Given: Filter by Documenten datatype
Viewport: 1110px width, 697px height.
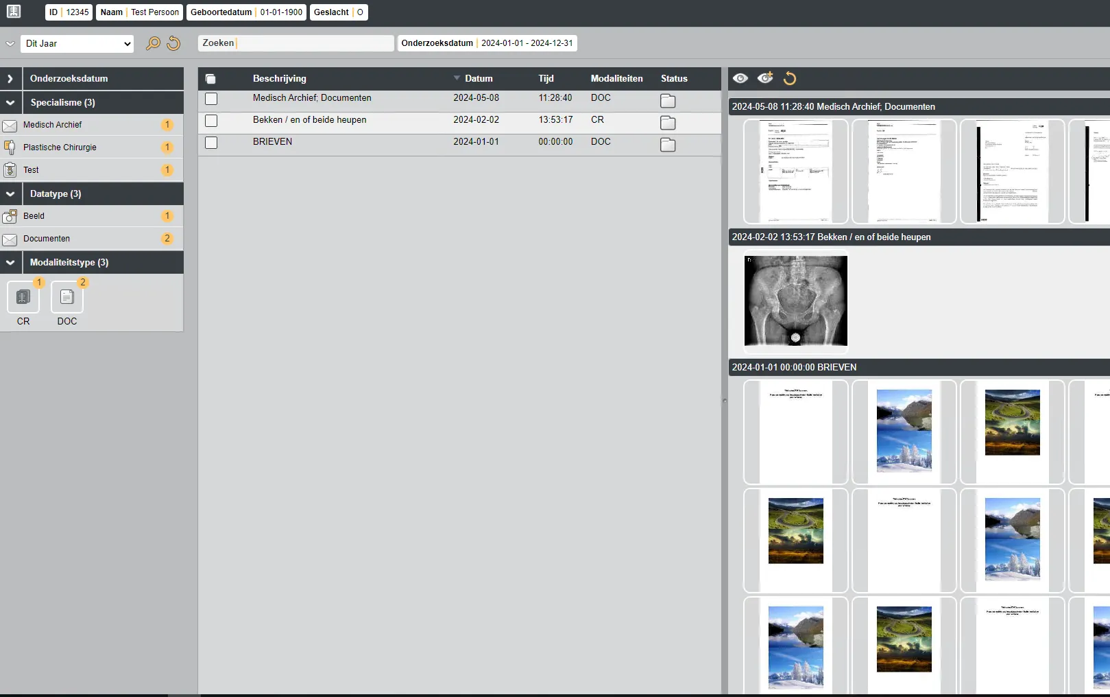Looking at the screenshot, I should coord(47,239).
